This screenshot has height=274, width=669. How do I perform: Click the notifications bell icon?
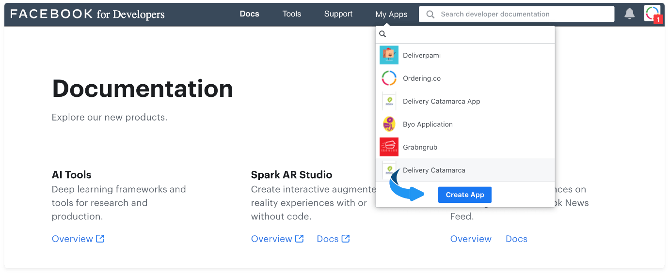point(629,14)
